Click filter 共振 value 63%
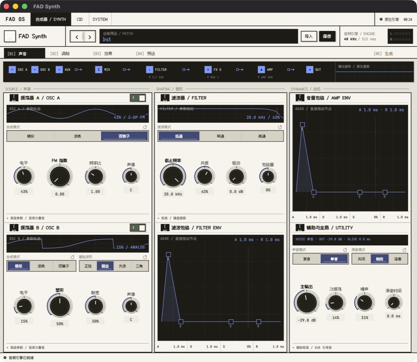 pos(205,191)
